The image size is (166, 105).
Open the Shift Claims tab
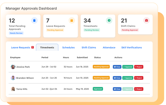[89, 47]
